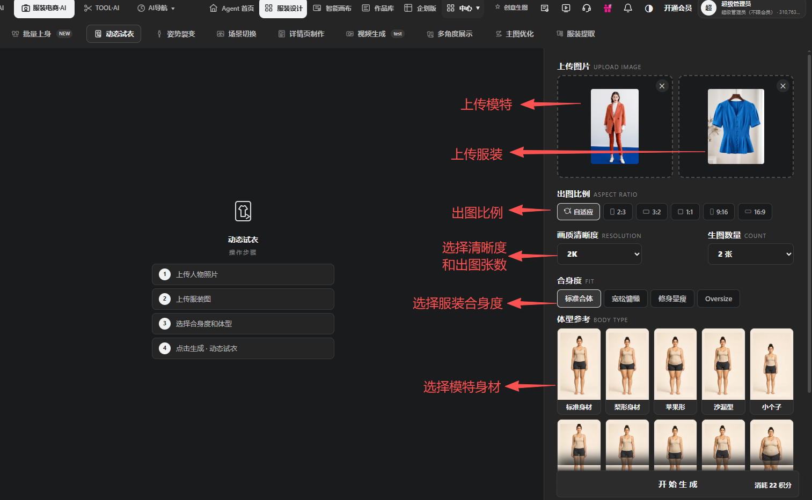The width and height of the screenshot is (812, 500).
Task: Open 创意生图 button
Action: point(511,8)
